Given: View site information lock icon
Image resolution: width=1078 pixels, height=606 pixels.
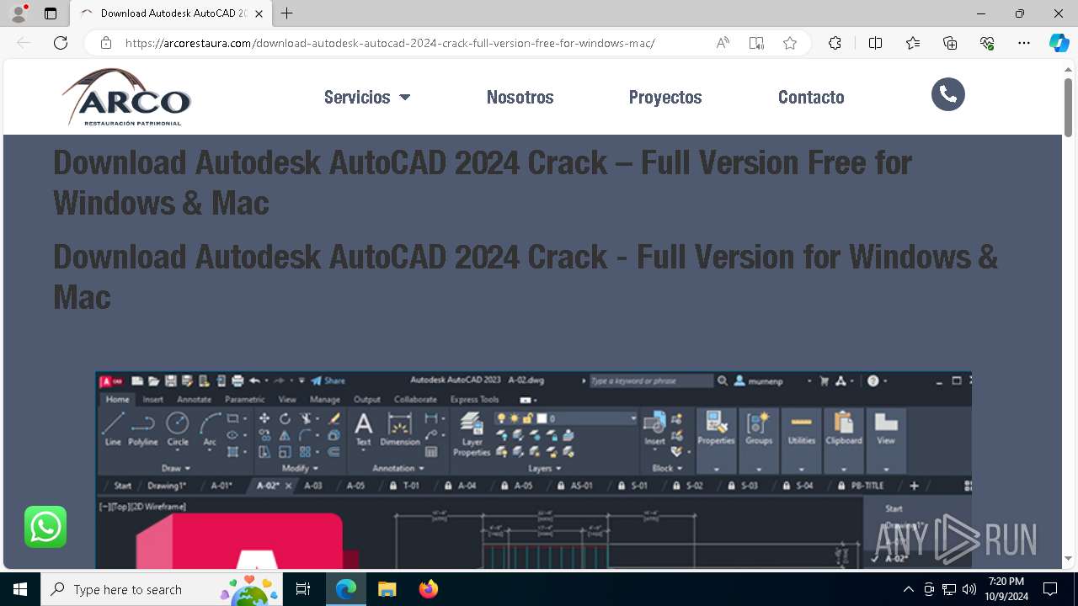Looking at the screenshot, I should point(106,43).
